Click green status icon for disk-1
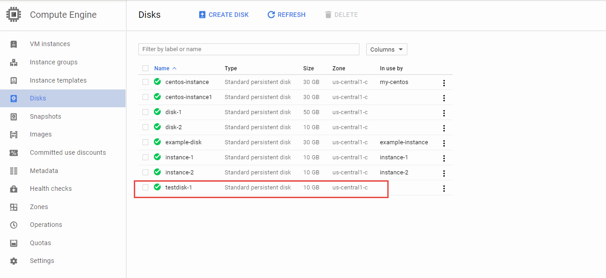 pos(158,112)
